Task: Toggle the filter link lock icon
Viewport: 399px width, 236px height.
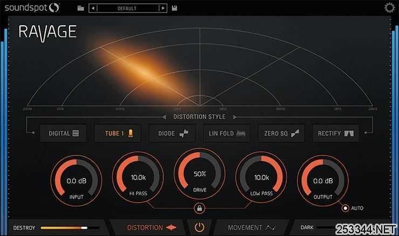Action: tap(200, 209)
